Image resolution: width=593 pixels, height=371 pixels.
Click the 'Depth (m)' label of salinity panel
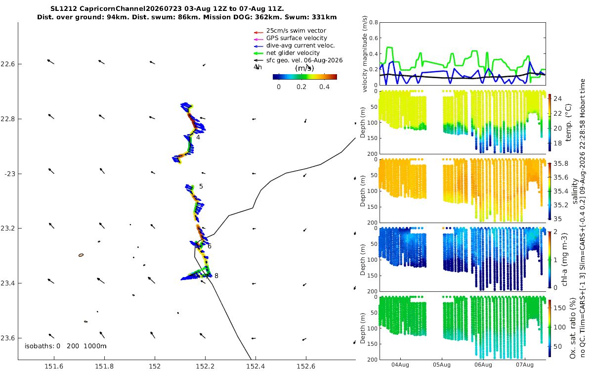363,191
